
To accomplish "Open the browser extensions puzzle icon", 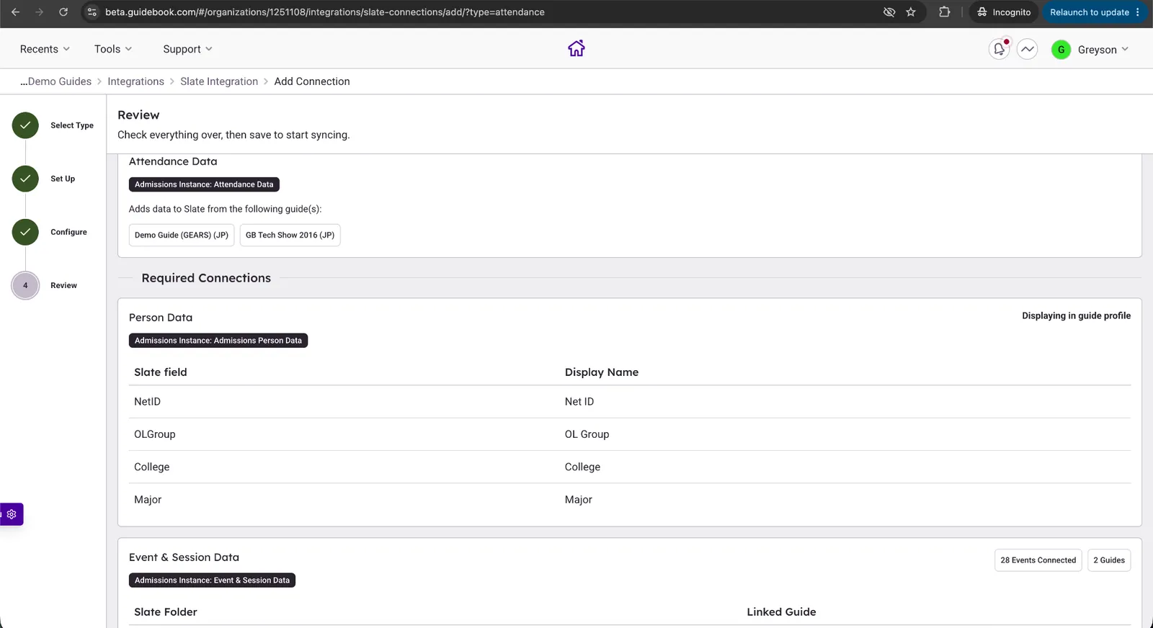I will click(945, 12).
